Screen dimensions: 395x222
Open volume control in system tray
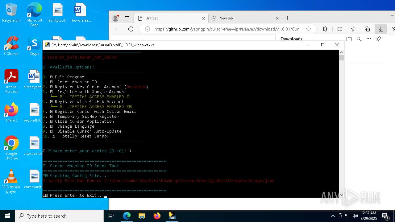pyautogui.click(x=355, y=216)
